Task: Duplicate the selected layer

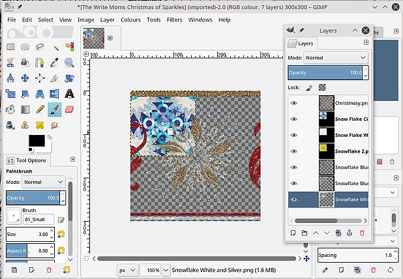Action: pyautogui.click(x=338, y=233)
